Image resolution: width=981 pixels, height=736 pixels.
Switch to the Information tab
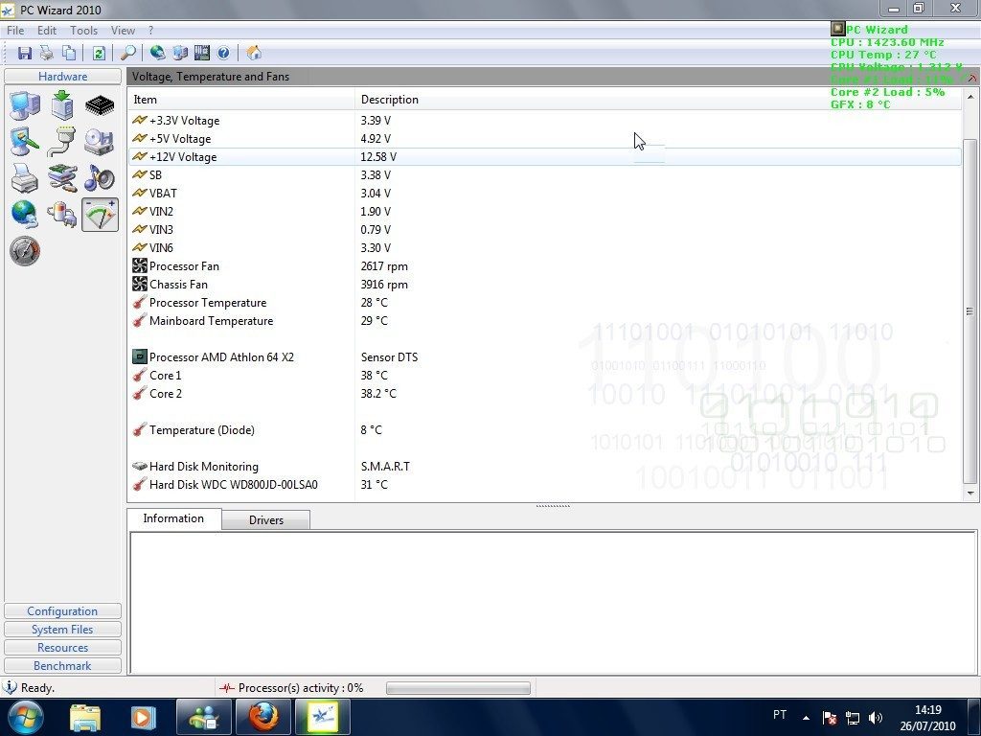click(x=173, y=518)
